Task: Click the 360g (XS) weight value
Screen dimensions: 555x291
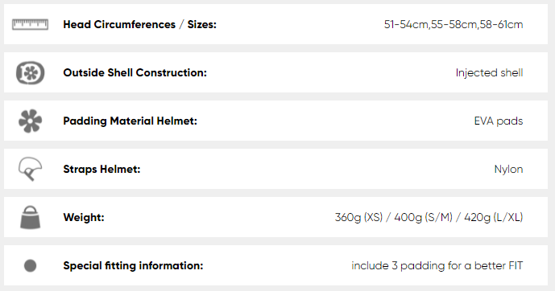Action: pyautogui.click(x=359, y=217)
